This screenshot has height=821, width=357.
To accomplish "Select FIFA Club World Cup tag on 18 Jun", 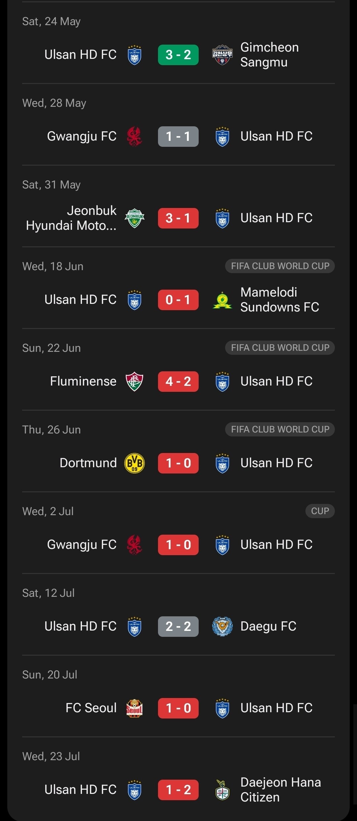I will pyautogui.click(x=280, y=266).
